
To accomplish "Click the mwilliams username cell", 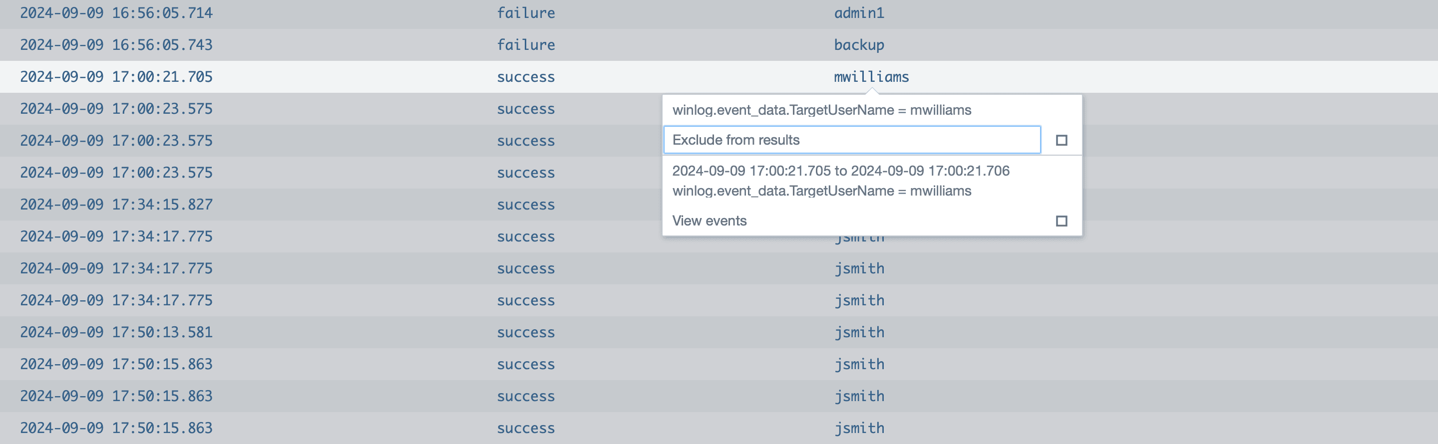I will point(871,77).
